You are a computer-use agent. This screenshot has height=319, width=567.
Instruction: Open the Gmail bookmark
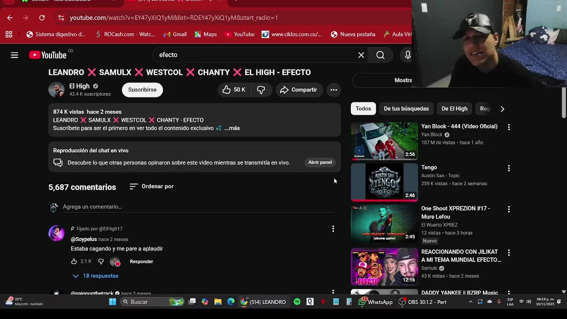tap(175, 34)
